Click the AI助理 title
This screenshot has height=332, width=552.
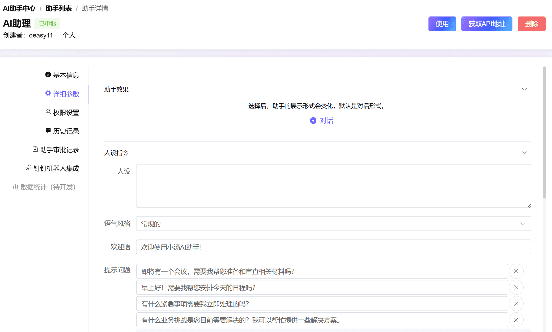click(17, 23)
